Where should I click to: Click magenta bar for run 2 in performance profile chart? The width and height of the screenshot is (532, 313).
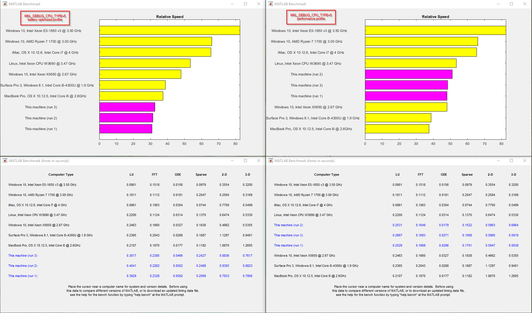(x=409, y=74)
